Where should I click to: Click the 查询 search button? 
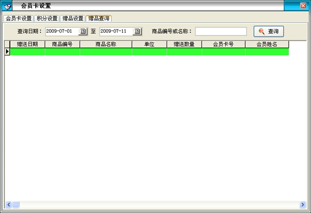point(269,31)
